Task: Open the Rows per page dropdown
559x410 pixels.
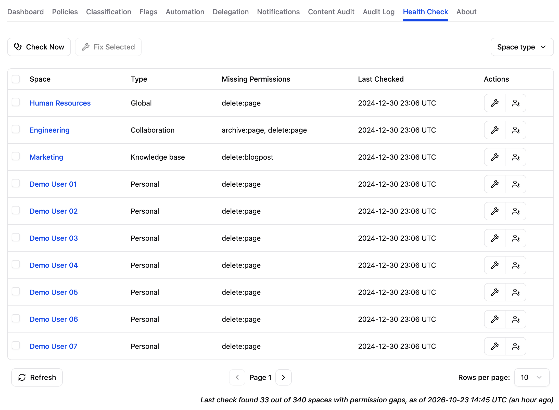Action: click(532, 377)
